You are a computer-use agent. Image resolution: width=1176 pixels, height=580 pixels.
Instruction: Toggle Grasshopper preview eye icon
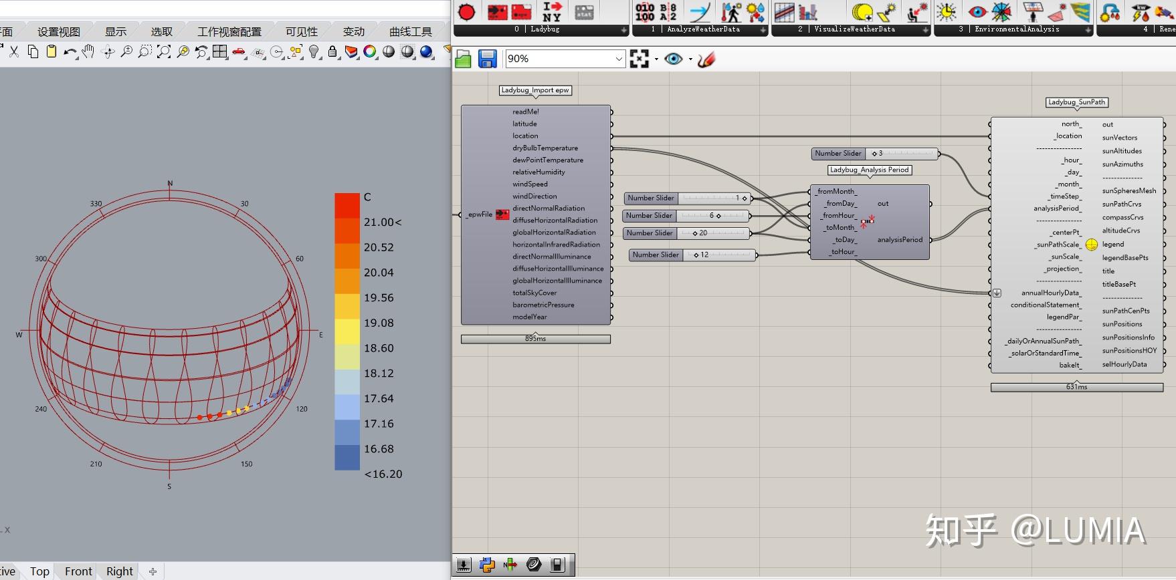673,59
